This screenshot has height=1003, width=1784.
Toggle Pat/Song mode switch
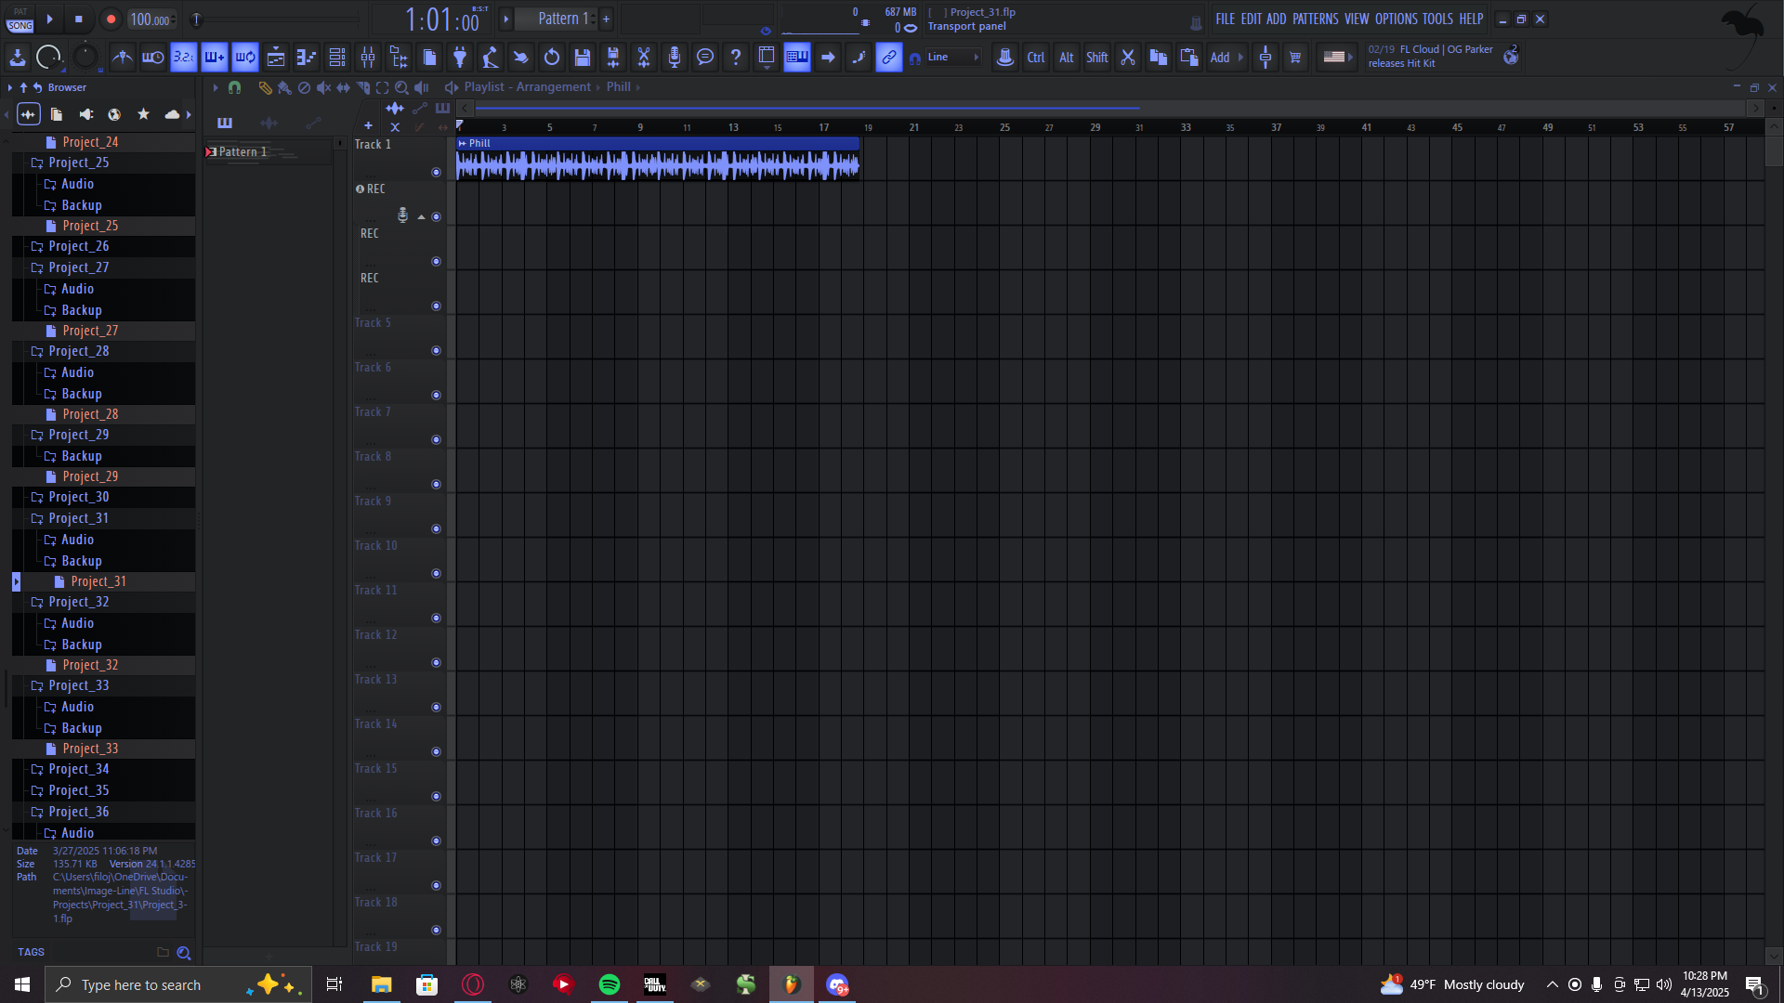click(x=20, y=19)
